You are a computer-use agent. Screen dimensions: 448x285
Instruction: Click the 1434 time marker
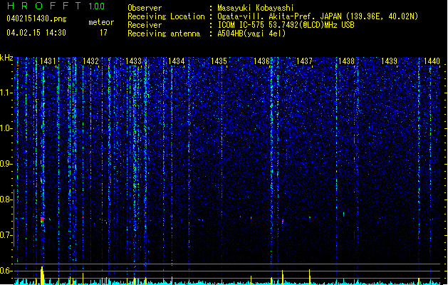tap(177, 61)
